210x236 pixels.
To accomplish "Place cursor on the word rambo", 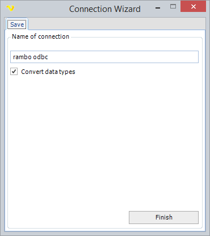I will (x=22, y=57).
